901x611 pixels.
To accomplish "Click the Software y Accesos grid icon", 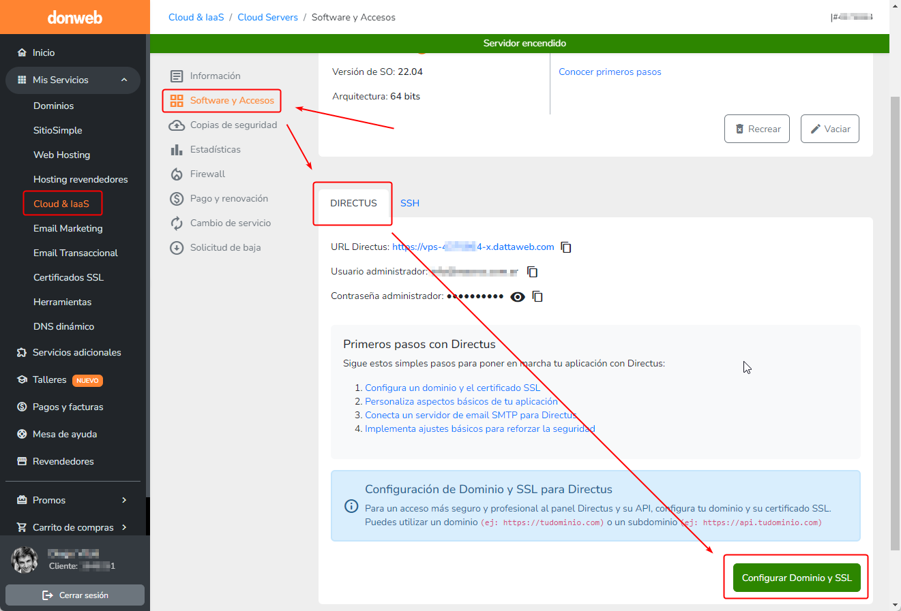I will (177, 101).
